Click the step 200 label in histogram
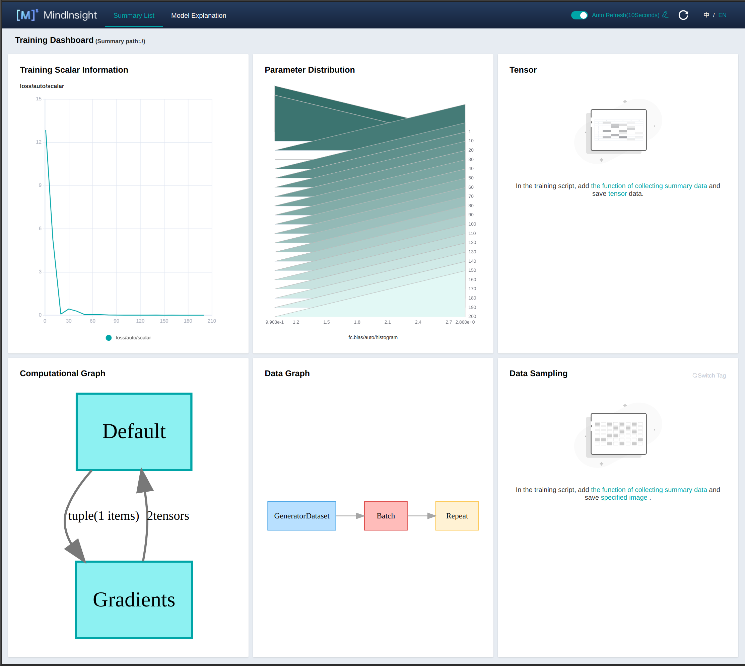This screenshot has width=745, height=666. [472, 317]
